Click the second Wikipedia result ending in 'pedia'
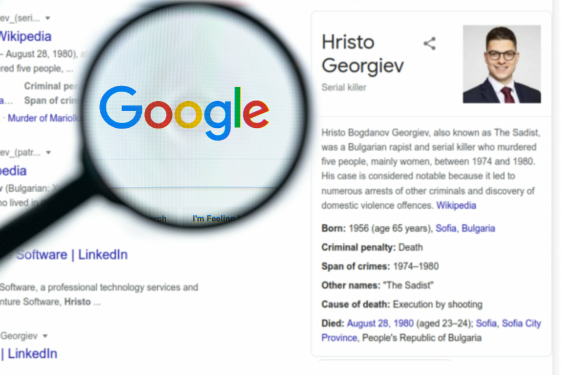This screenshot has height=375, width=562. coord(13,171)
